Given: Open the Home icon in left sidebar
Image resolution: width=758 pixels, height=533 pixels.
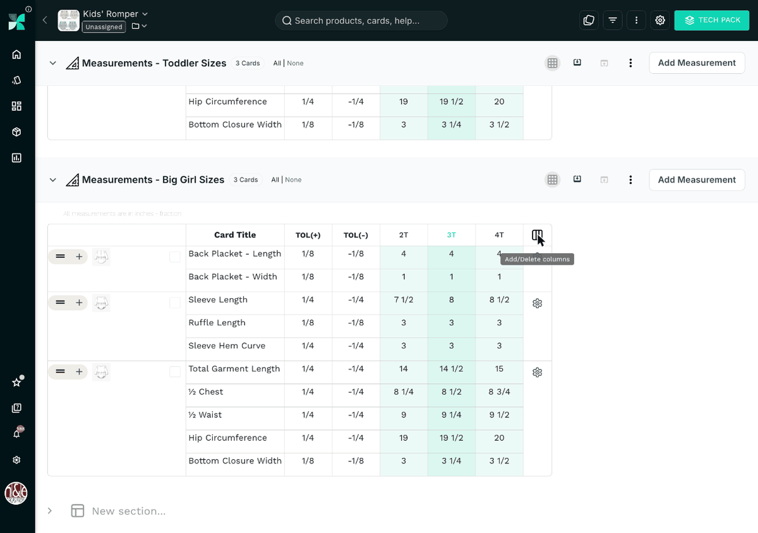Looking at the screenshot, I should click(17, 54).
